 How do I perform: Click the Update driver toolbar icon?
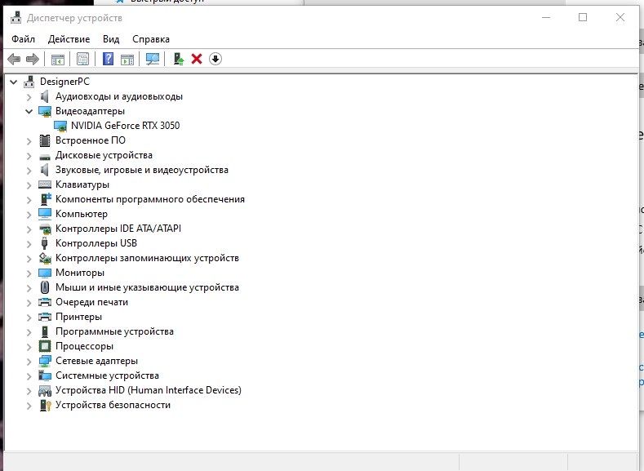(x=179, y=59)
